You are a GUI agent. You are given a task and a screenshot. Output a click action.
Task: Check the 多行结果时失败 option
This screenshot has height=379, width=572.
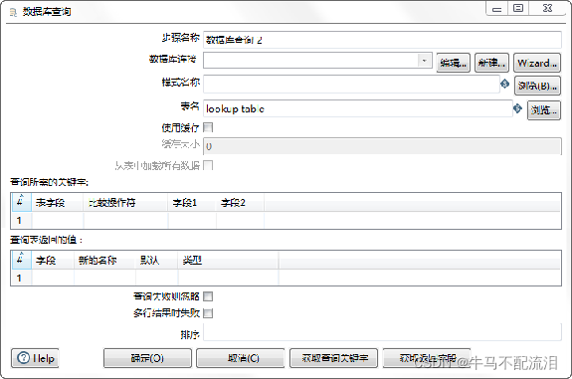[208, 313]
